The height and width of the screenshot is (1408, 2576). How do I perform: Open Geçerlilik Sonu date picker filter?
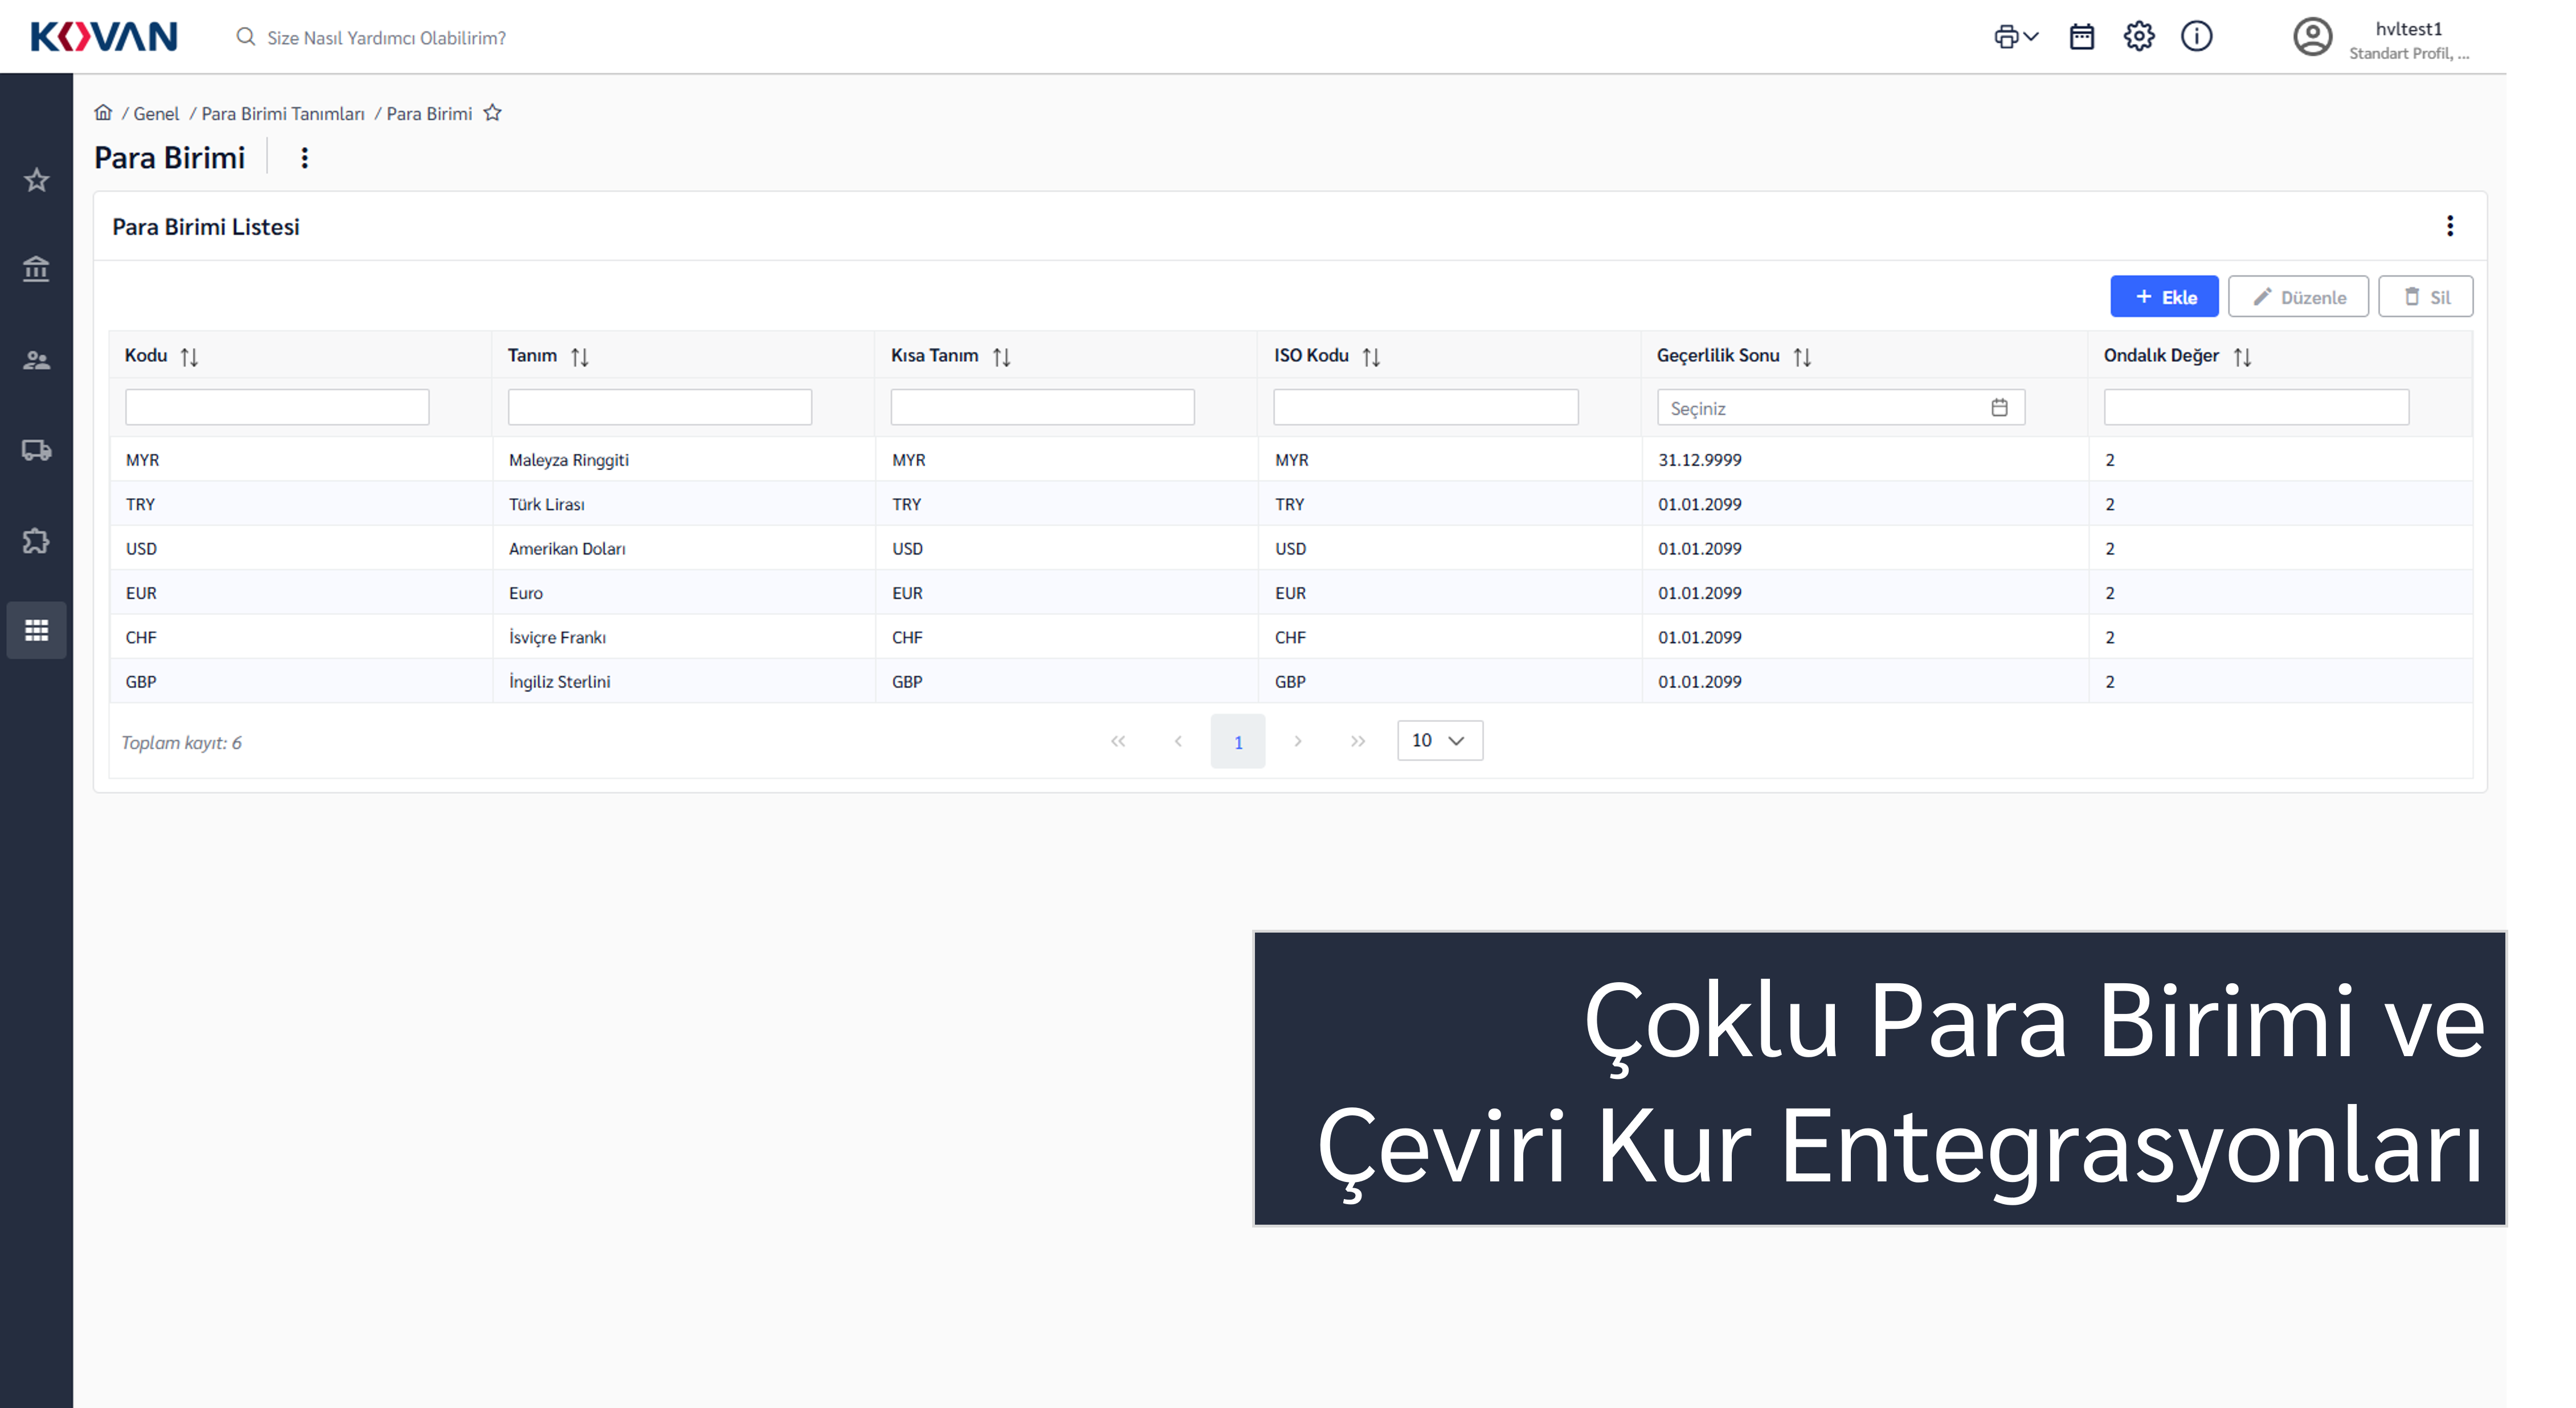click(1998, 408)
